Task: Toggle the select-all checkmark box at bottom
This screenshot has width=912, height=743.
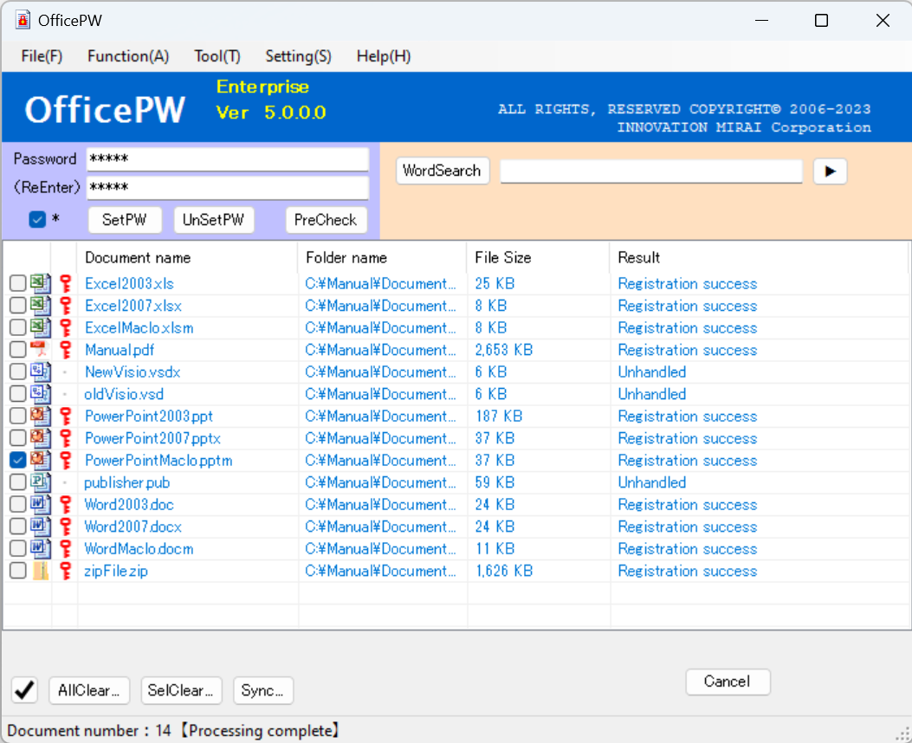Action: point(24,690)
